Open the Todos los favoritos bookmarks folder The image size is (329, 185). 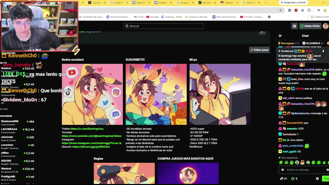pos(320,17)
